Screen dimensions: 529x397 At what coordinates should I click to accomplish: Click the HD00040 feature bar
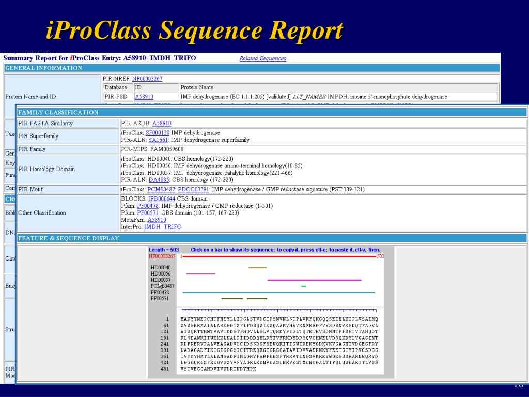coord(257,268)
